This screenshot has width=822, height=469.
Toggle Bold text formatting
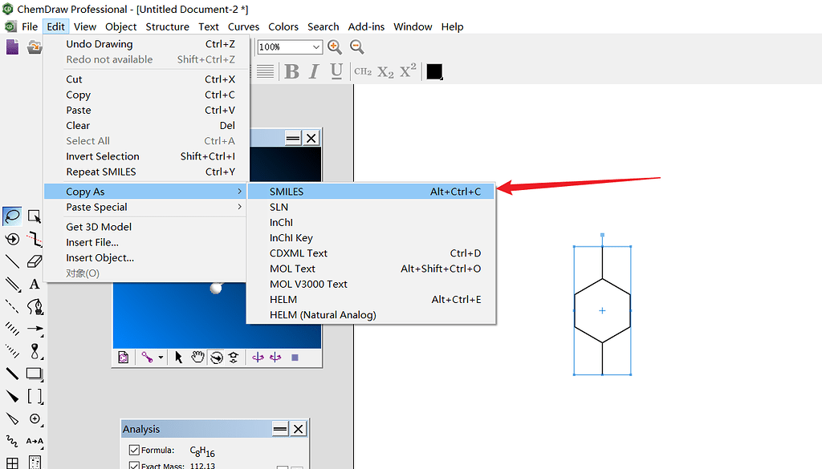pyautogui.click(x=292, y=71)
